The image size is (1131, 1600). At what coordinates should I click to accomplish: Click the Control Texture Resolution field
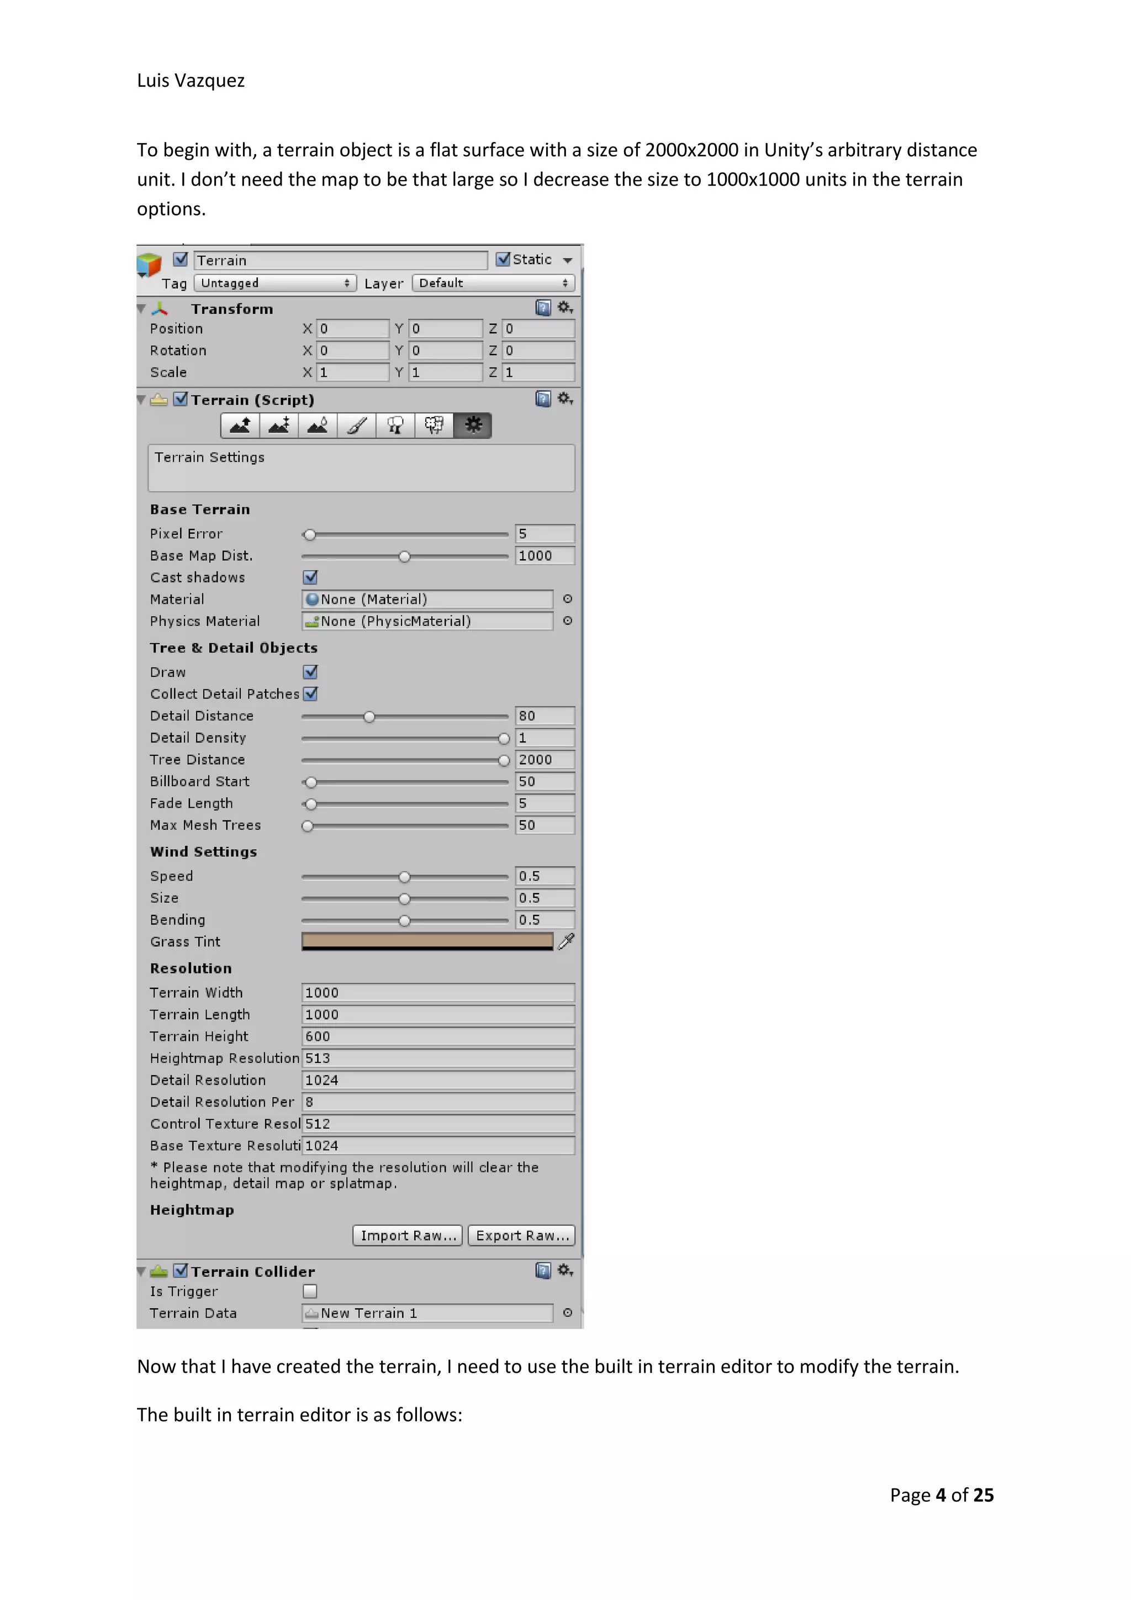[x=438, y=1123]
